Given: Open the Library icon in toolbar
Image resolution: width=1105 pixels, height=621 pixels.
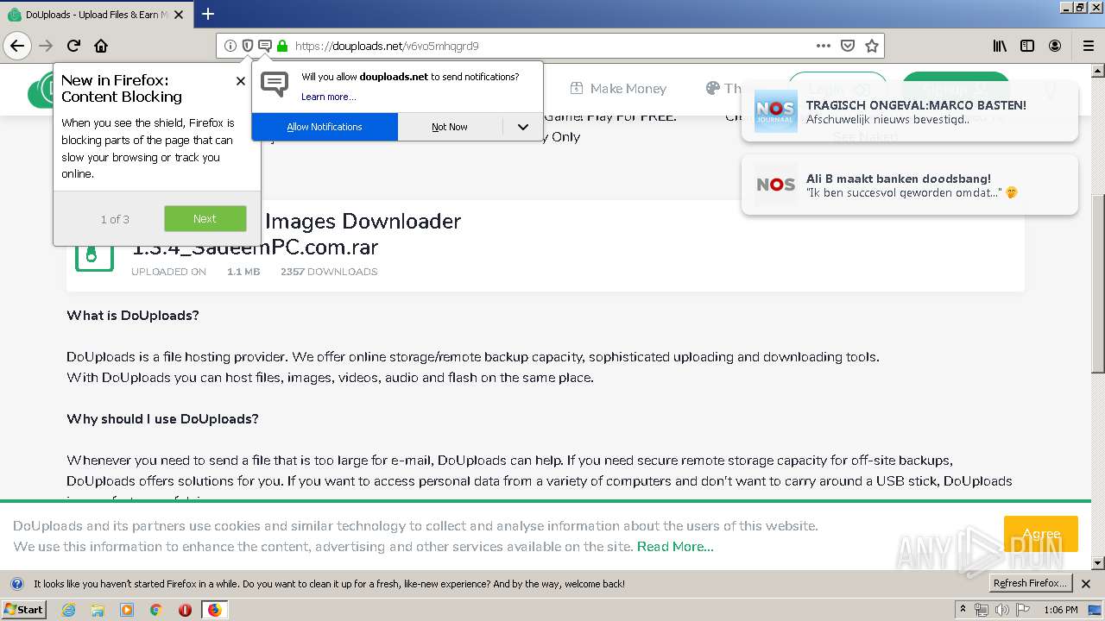Looking at the screenshot, I should coord(1000,46).
